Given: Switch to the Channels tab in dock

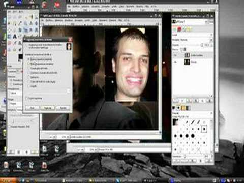Looking at the screenshot, I should click(179, 29).
